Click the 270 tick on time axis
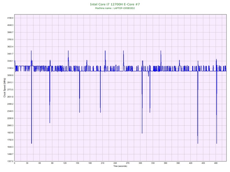 [x=128, y=163]
